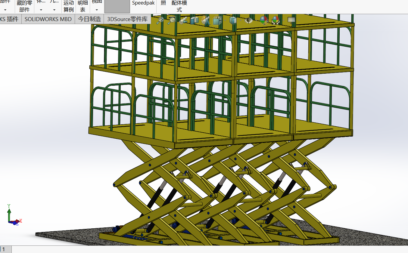Activate the Zoom to Area magnifier
The width and height of the screenshot is (408, 253).
click(172, 20)
